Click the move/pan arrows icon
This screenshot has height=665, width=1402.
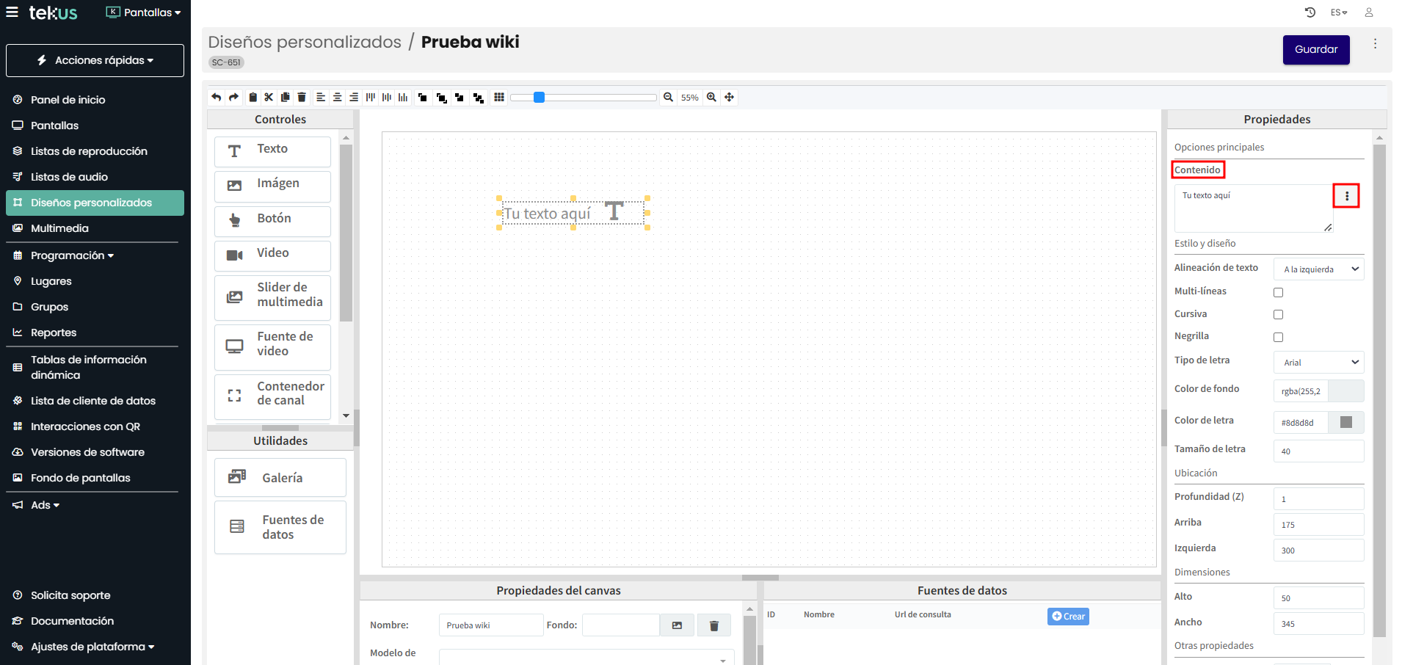tap(729, 97)
